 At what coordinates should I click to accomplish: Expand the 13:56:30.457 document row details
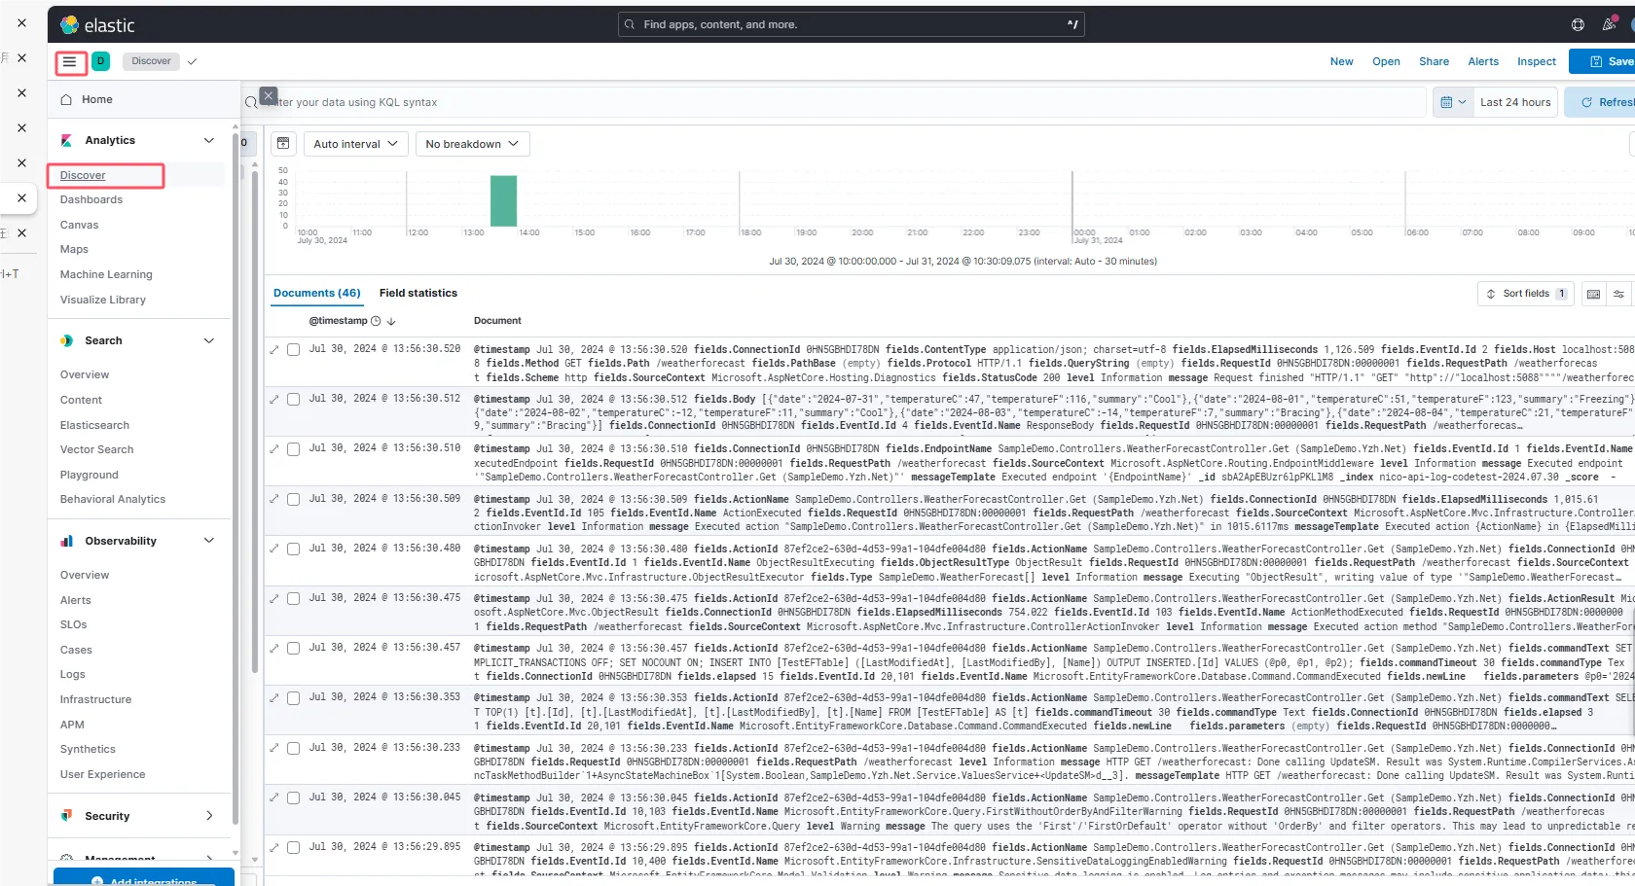coord(274,648)
